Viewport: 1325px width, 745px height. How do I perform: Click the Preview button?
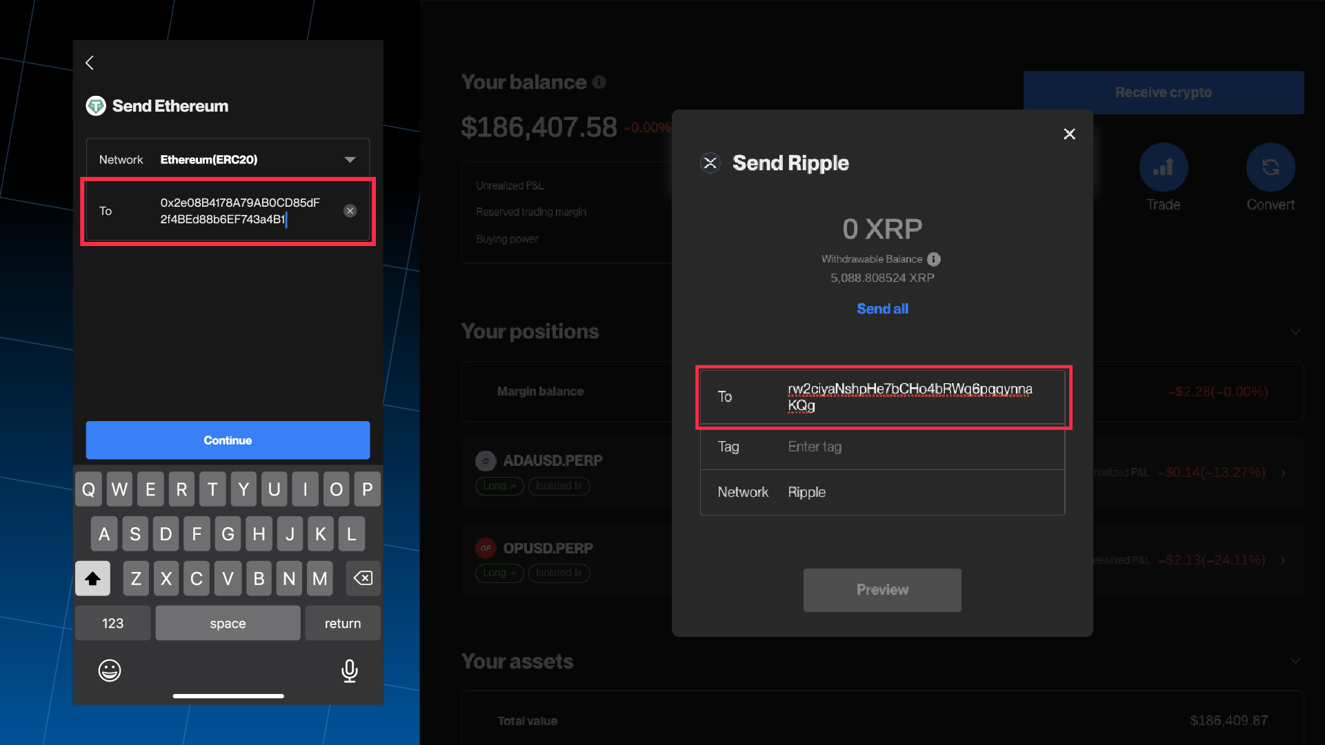pyautogui.click(x=882, y=590)
